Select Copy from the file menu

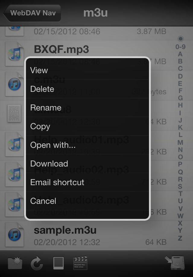(x=87, y=126)
